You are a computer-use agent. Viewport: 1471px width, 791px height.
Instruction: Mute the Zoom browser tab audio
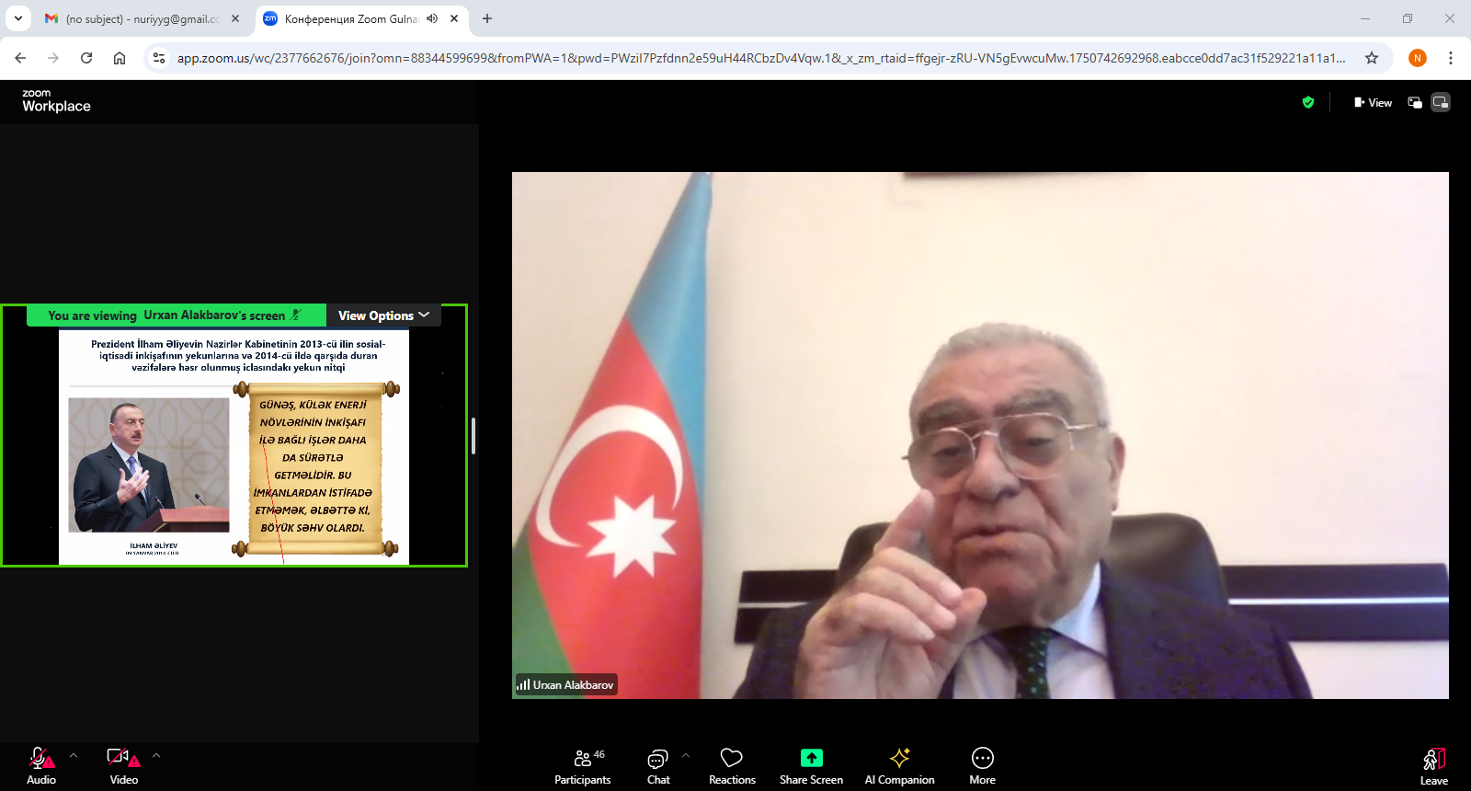tap(432, 18)
